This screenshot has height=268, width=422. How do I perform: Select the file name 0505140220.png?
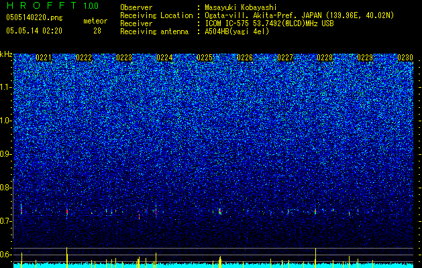34,17
